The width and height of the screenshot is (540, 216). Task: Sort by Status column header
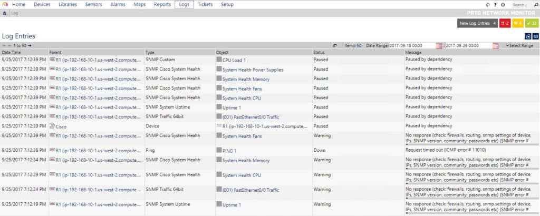(319, 52)
